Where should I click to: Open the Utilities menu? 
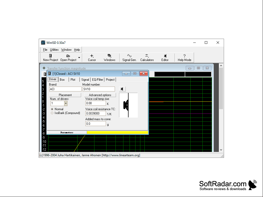[x=54, y=50]
